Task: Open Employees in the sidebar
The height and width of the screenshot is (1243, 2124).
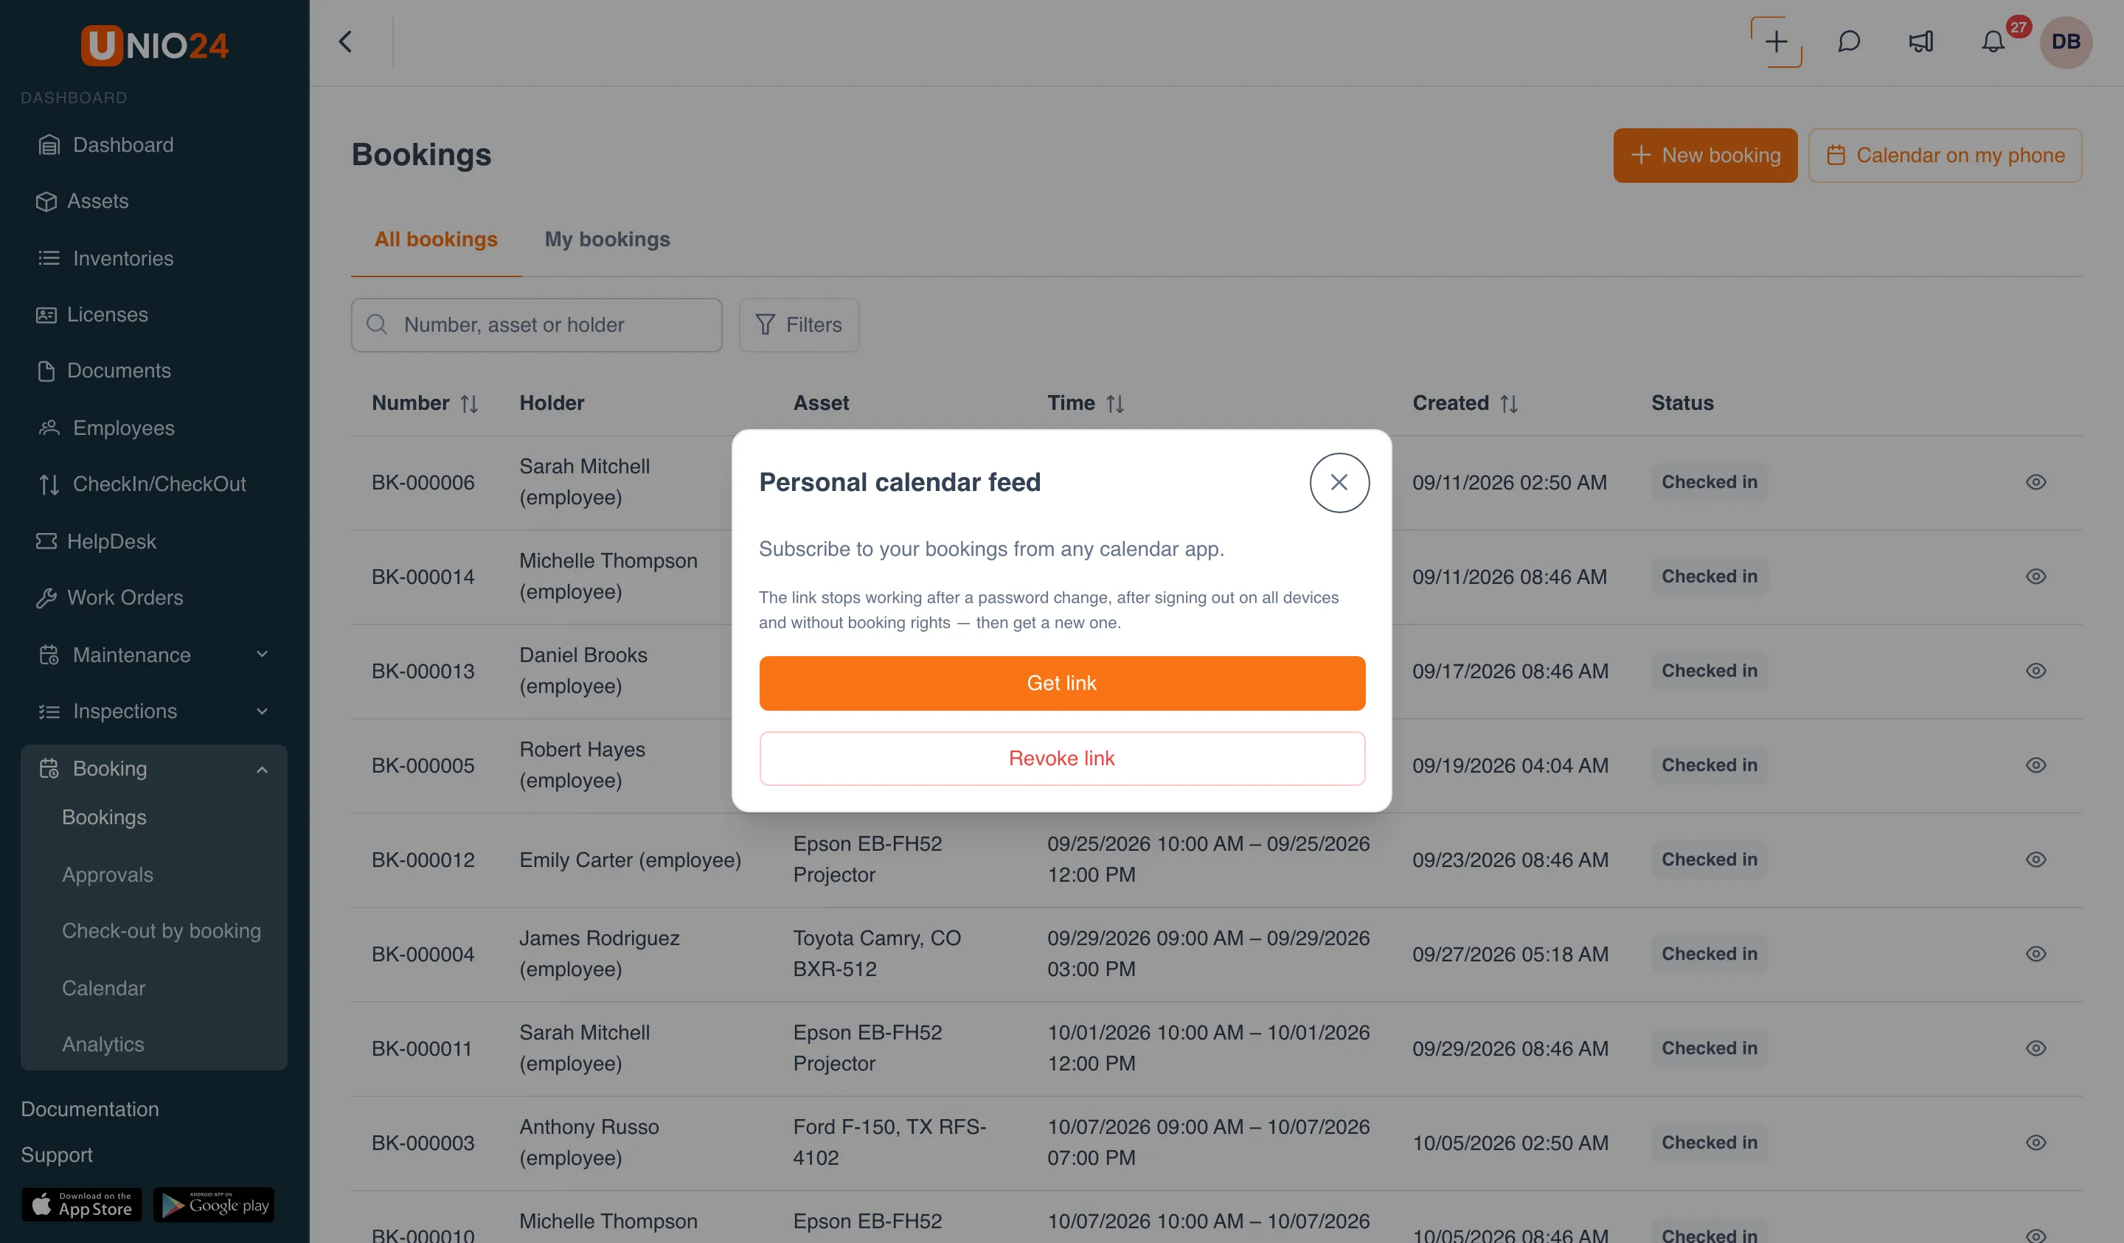Action: coord(106,428)
